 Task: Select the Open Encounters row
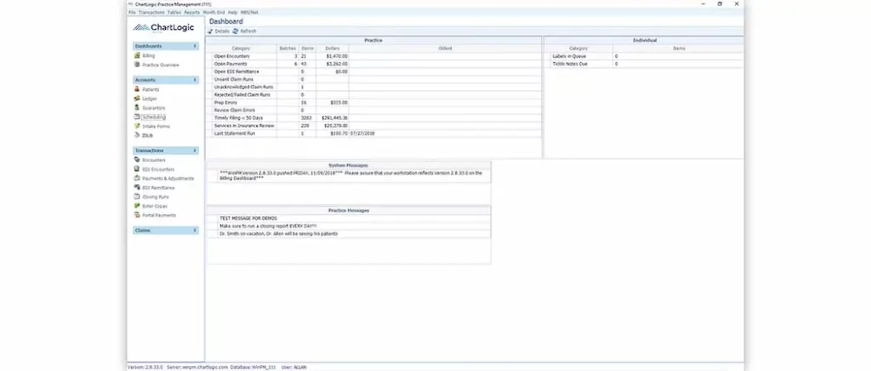tap(373, 56)
